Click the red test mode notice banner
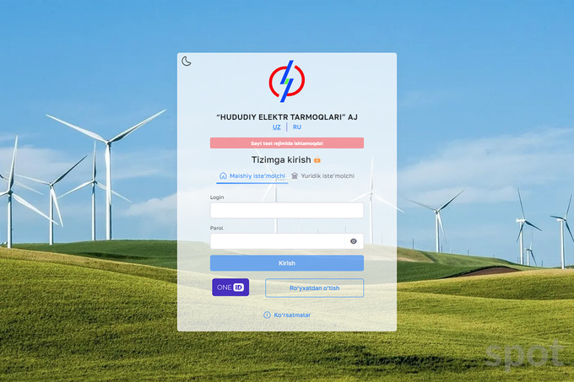The width and height of the screenshot is (574, 382). [x=287, y=143]
